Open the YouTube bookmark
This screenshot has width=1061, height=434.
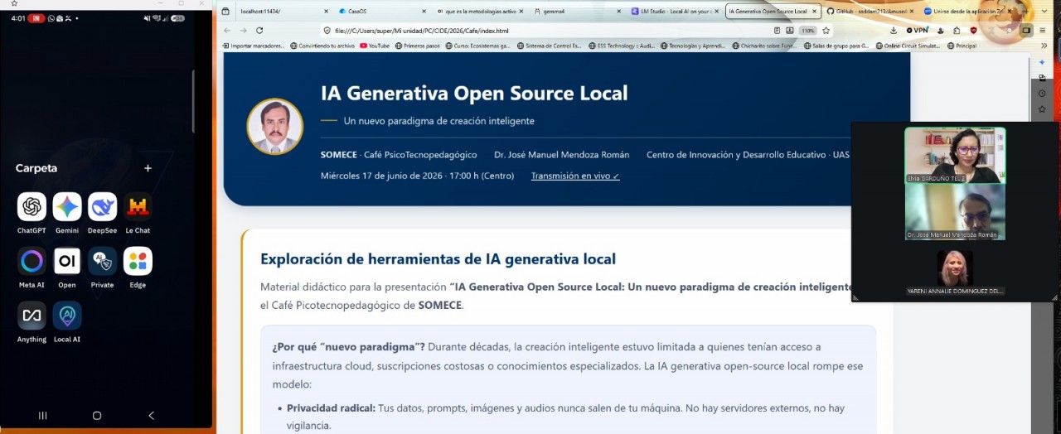click(x=375, y=46)
